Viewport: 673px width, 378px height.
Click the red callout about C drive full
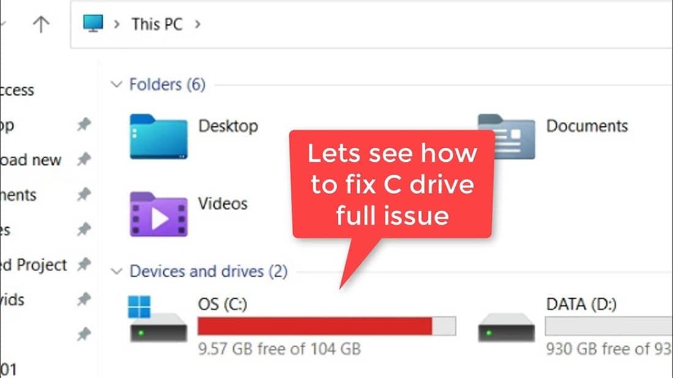pyautogui.click(x=392, y=184)
